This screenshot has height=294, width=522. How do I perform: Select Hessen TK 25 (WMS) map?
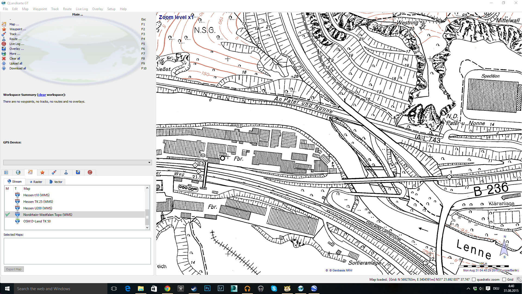(x=38, y=201)
